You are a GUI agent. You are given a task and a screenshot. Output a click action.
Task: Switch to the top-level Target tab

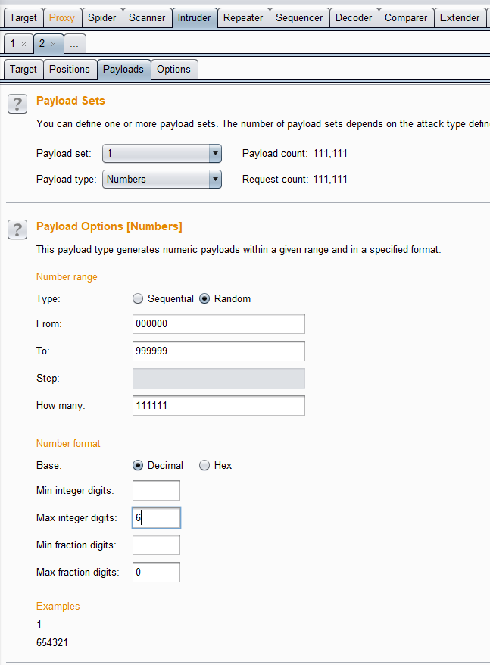point(23,18)
